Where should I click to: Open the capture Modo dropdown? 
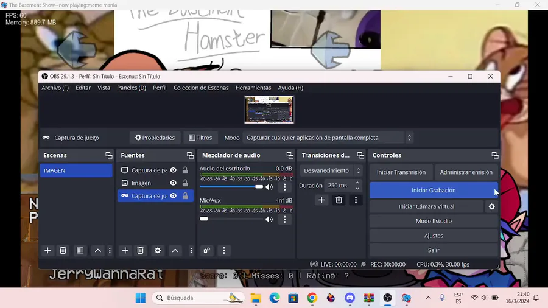(329, 138)
